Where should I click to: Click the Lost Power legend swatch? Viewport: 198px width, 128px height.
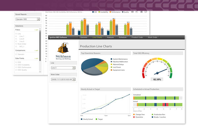112,67
